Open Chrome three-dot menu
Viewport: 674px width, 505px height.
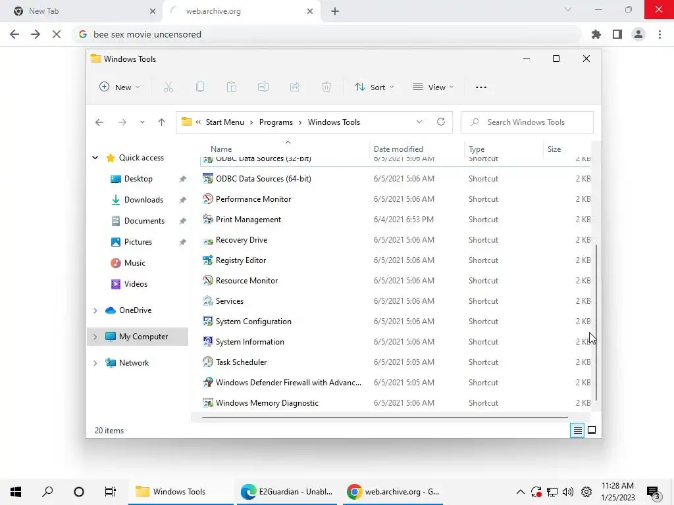coord(660,34)
